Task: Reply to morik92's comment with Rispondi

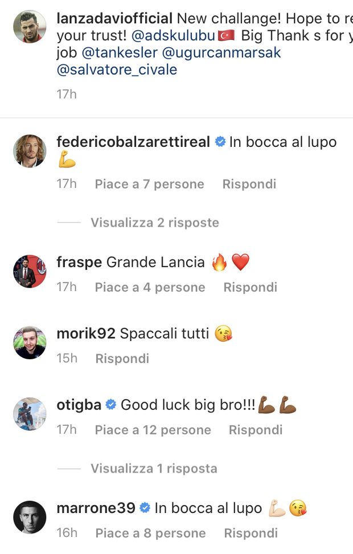Action: [122, 359]
